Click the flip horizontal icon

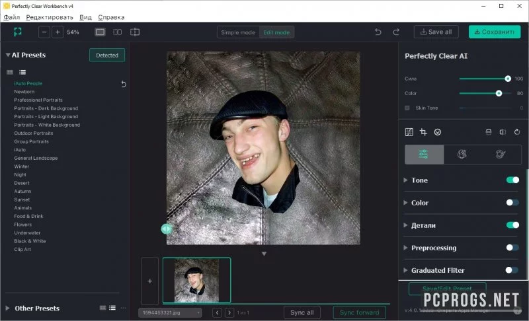(x=503, y=132)
